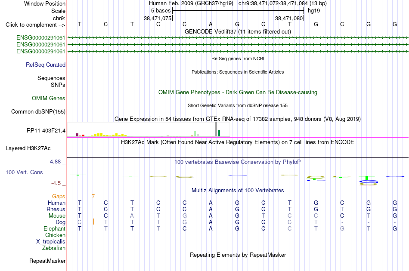Click the chr9:38,471,072-38,471,084 (13 bp) coordinates
Image resolution: width=409 pixels, height=271 pixels.
point(282,3)
